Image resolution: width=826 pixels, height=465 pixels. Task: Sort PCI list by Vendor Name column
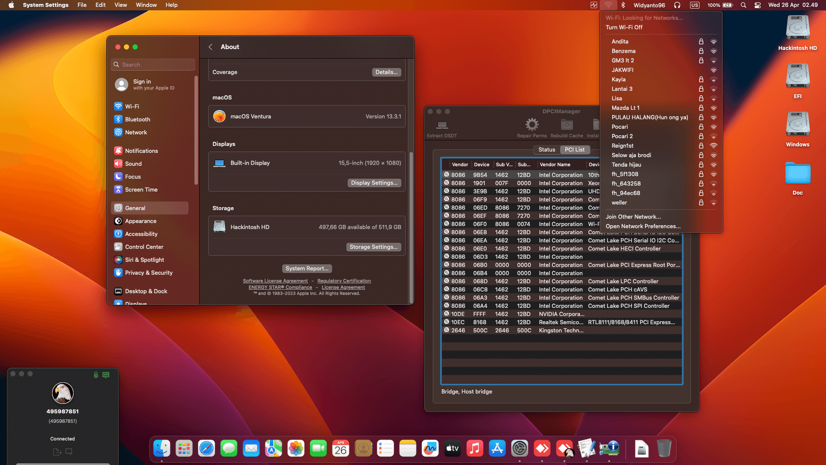click(x=561, y=164)
